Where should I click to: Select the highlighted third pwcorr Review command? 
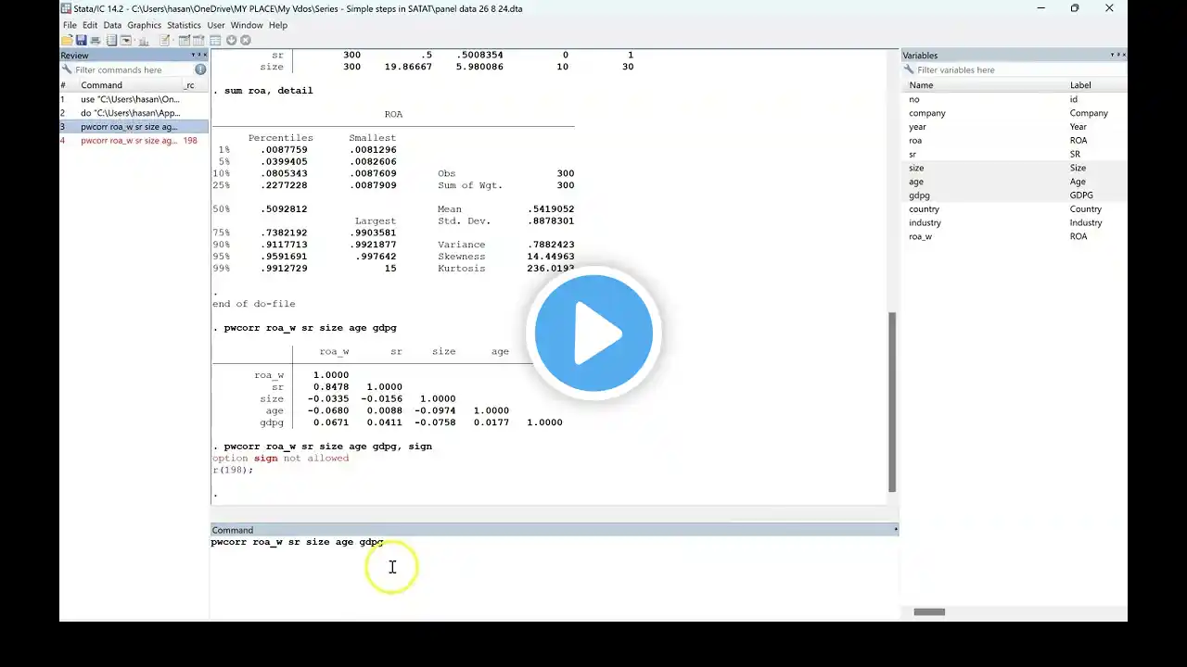click(x=134, y=127)
